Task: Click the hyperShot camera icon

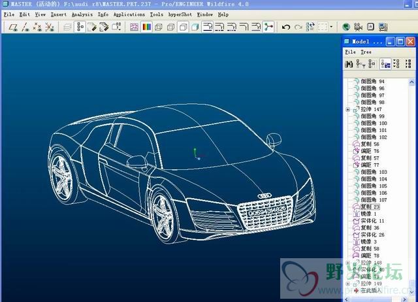Action: pos(358,27)
